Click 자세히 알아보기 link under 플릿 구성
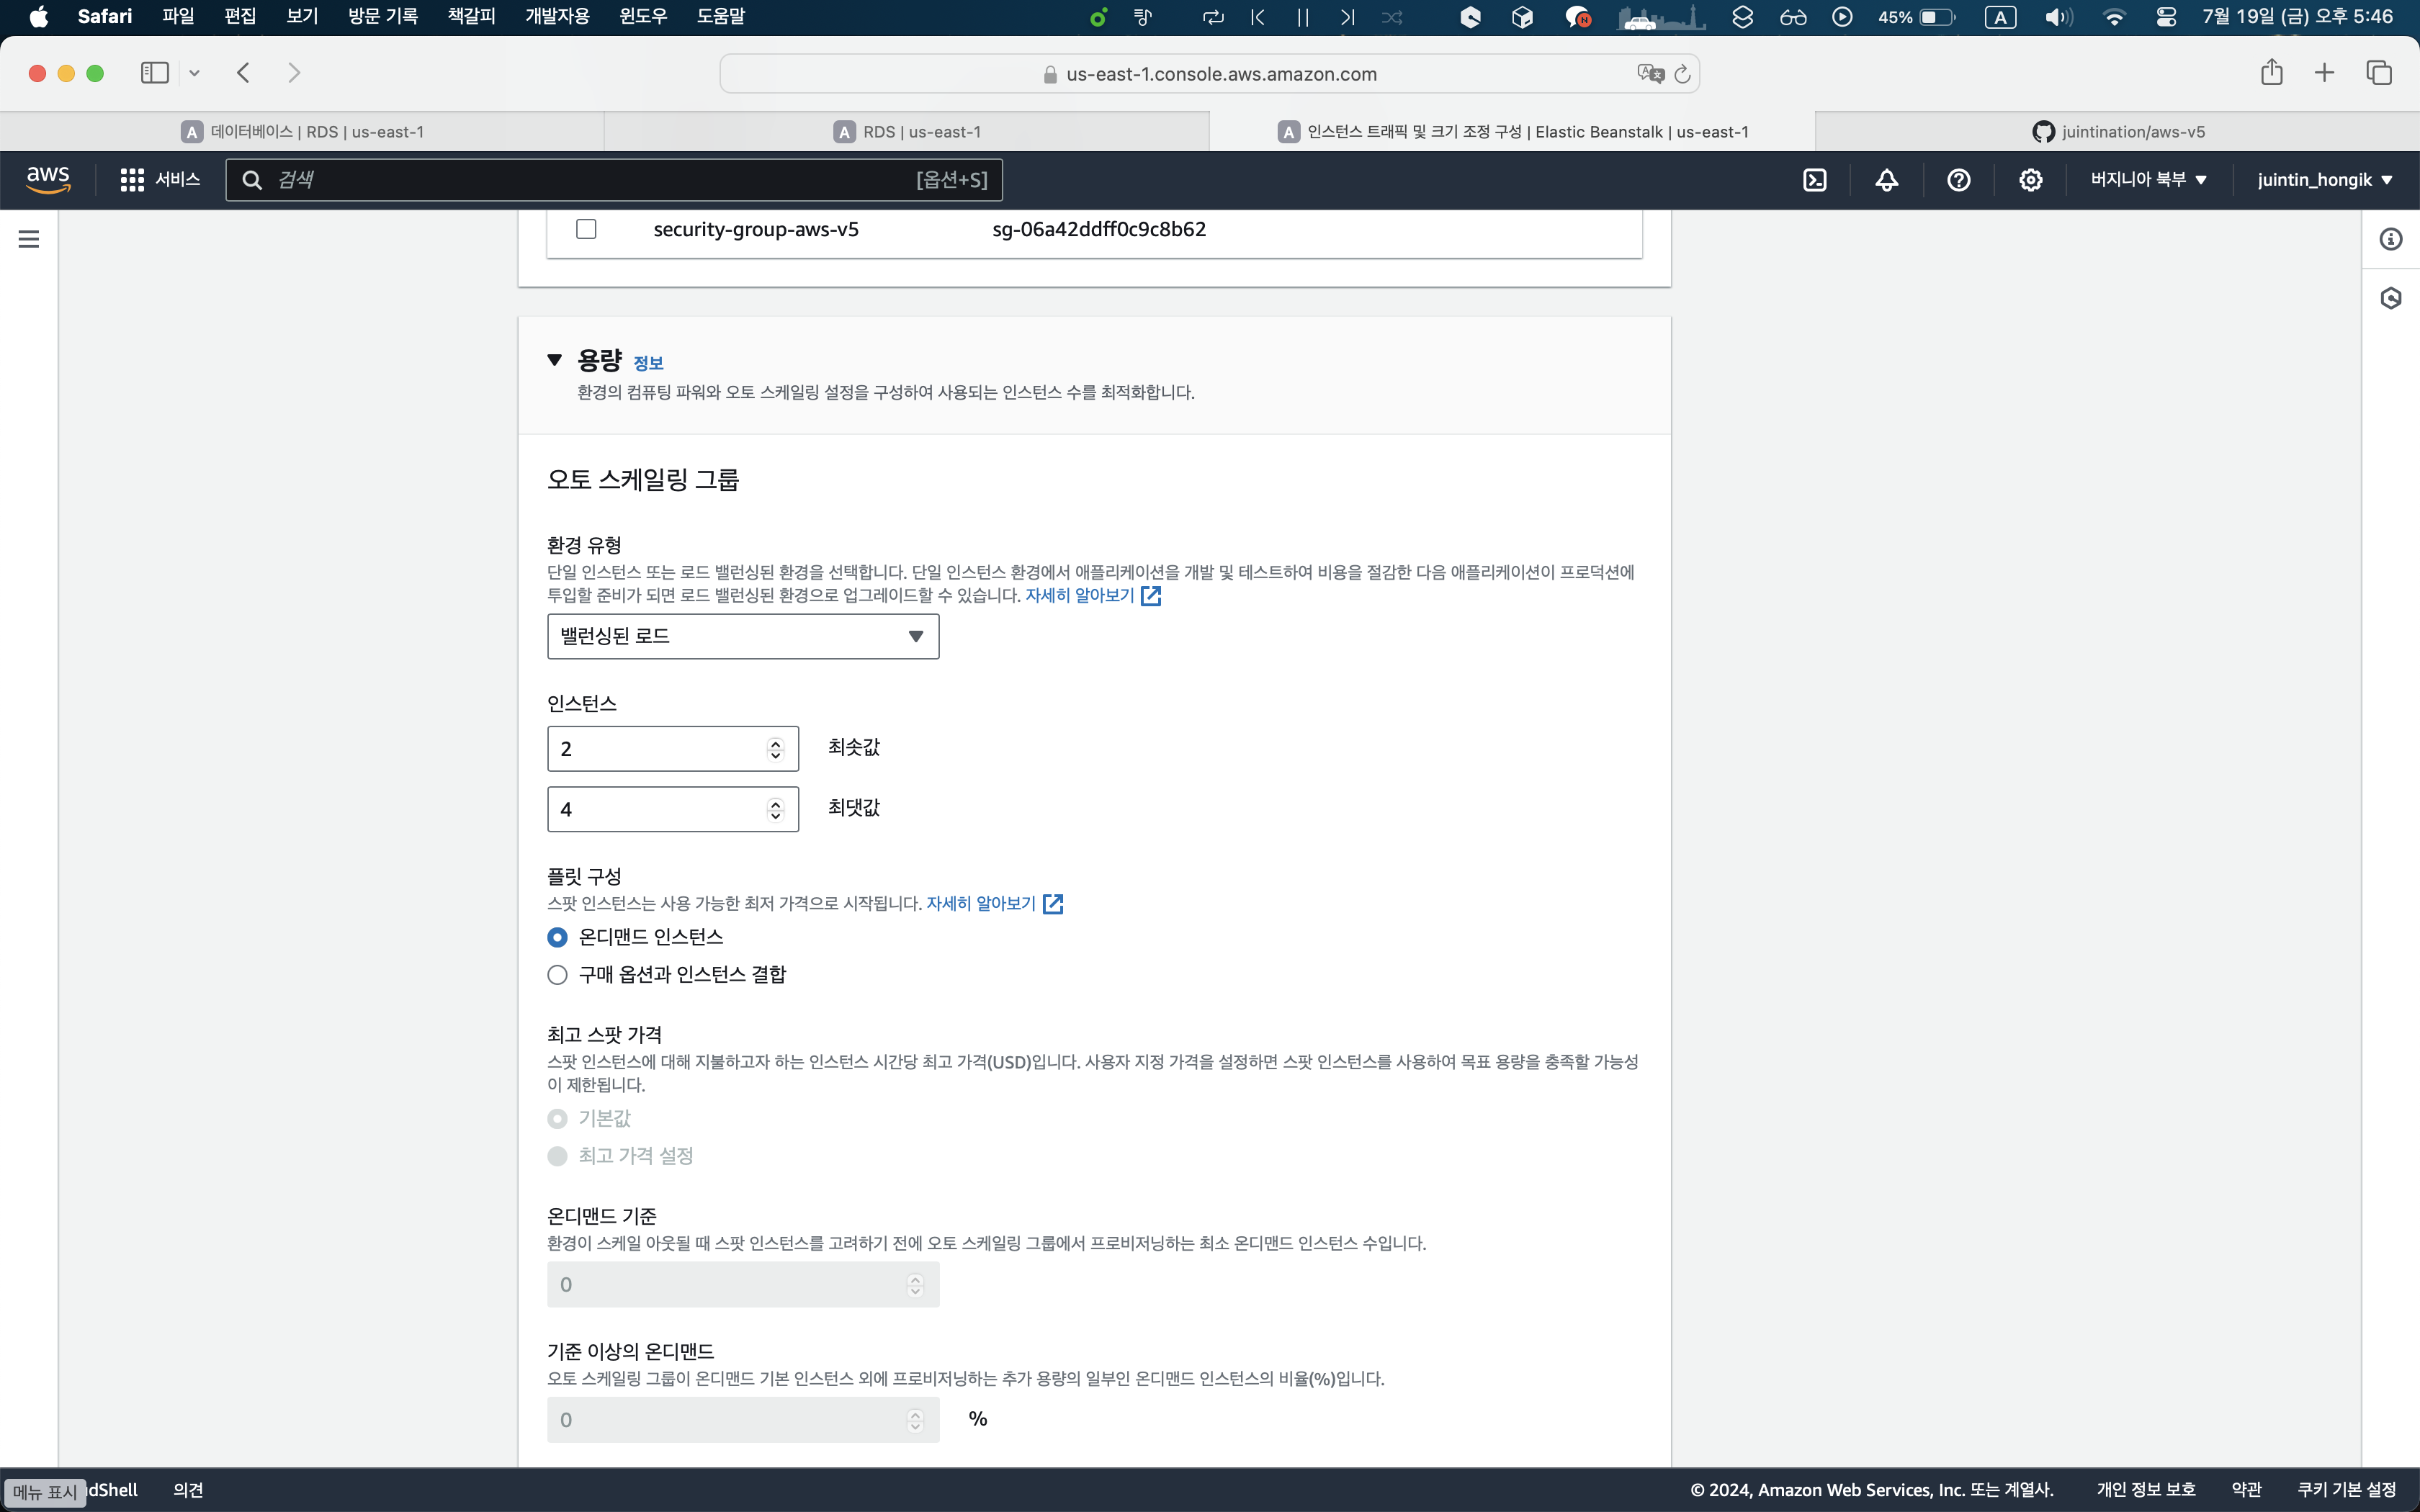2420x1512 pixels. (981, 904)
